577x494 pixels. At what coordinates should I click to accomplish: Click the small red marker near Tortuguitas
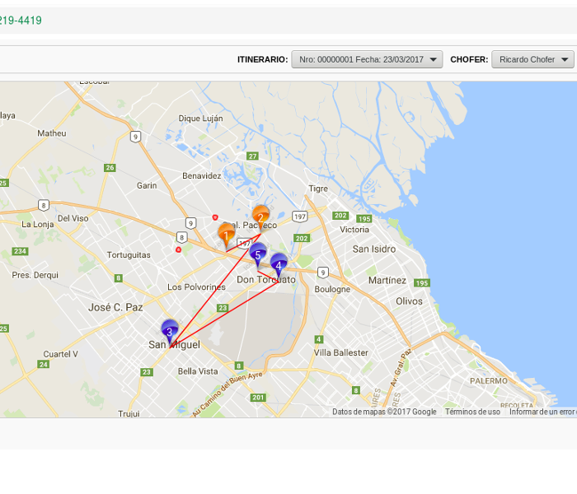(x=179, y=250)
